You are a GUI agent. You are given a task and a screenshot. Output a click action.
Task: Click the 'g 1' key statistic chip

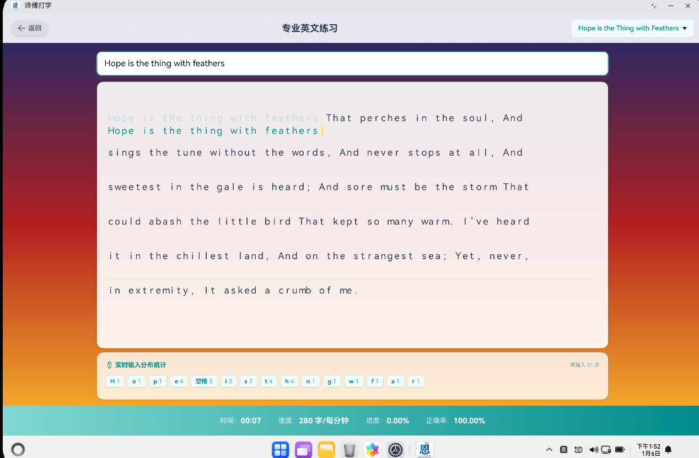coord(332,381)
